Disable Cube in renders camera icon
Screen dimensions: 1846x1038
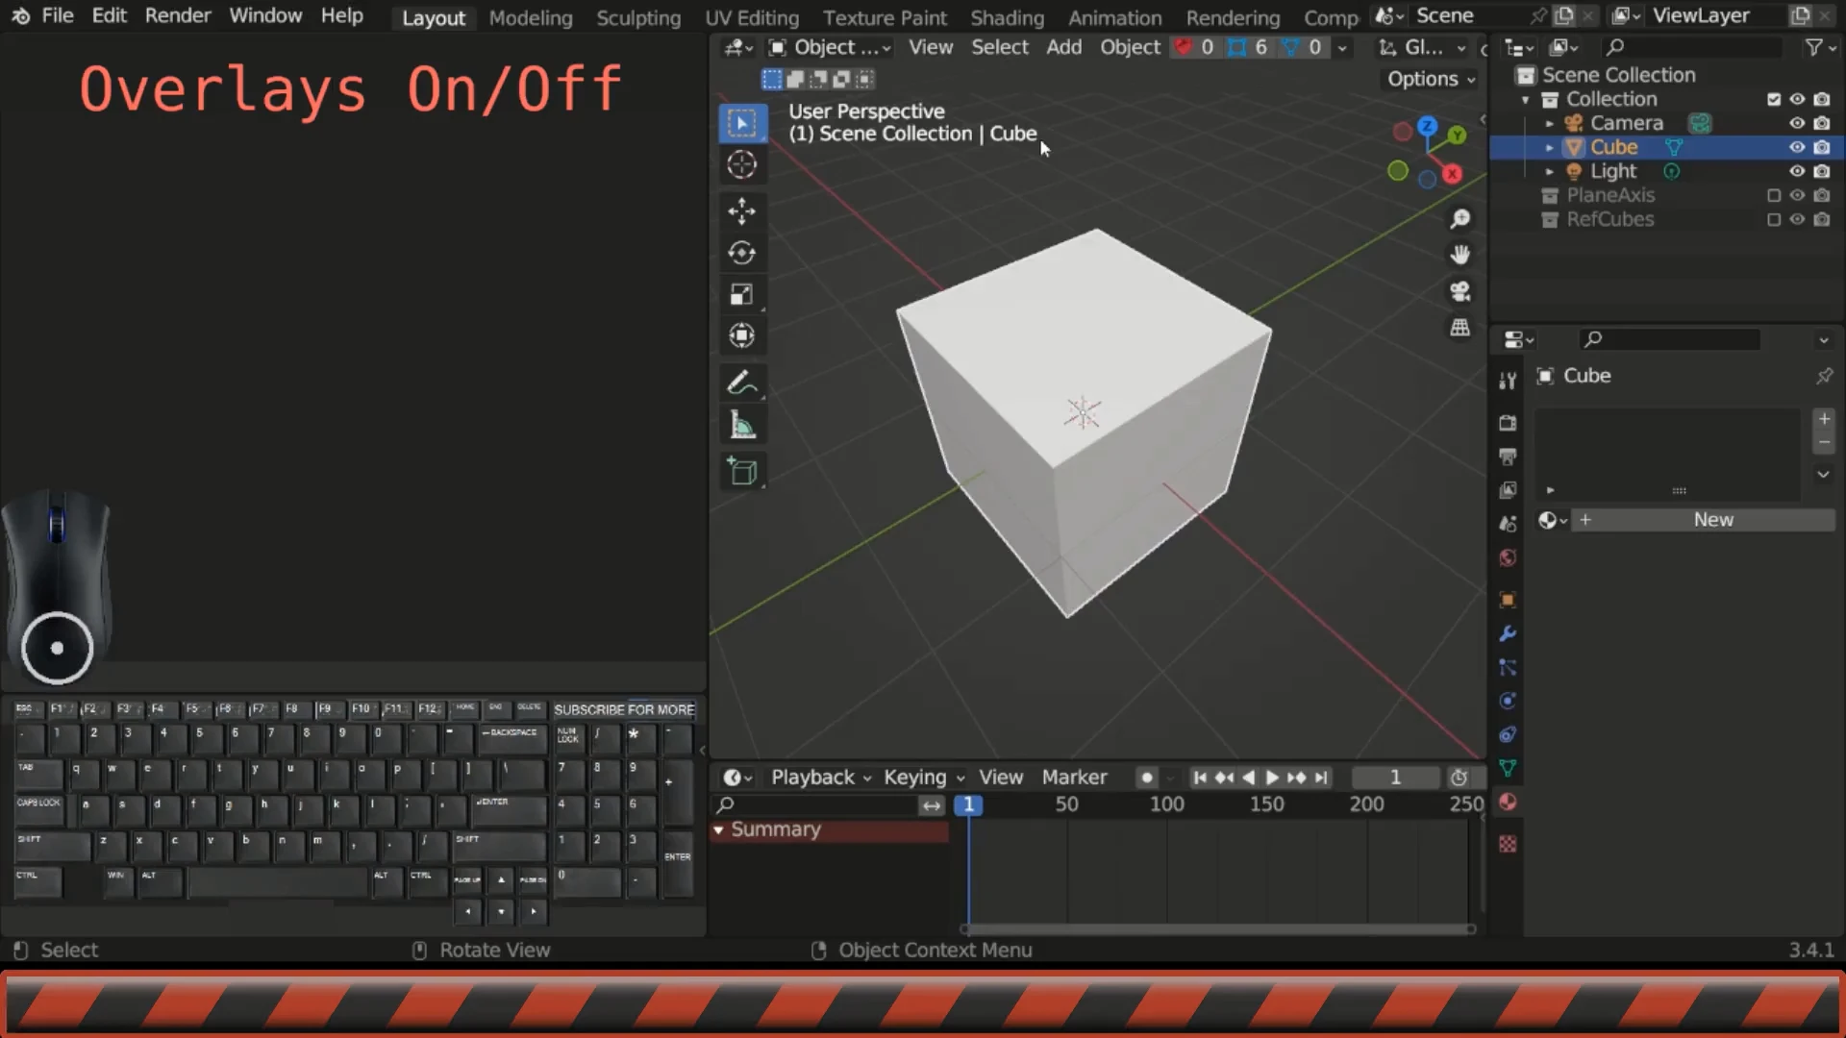(x=1821, y=147)
